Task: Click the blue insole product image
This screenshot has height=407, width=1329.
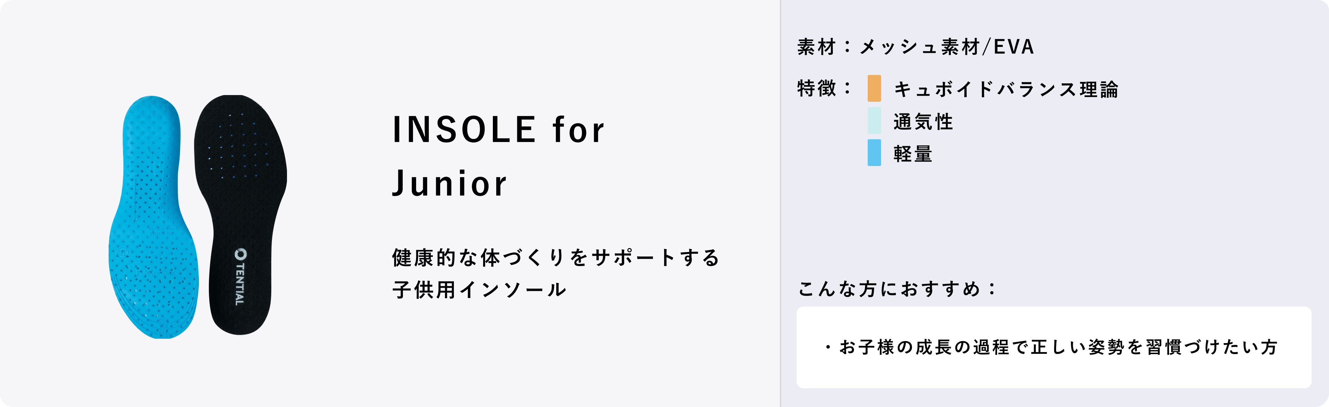Action: tap(153, 216)
